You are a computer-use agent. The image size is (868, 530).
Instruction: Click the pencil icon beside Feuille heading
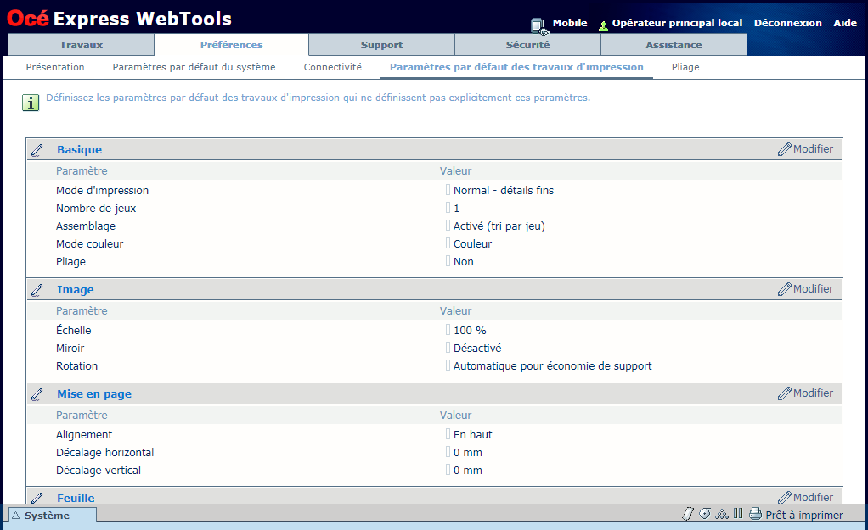(37, 498)
